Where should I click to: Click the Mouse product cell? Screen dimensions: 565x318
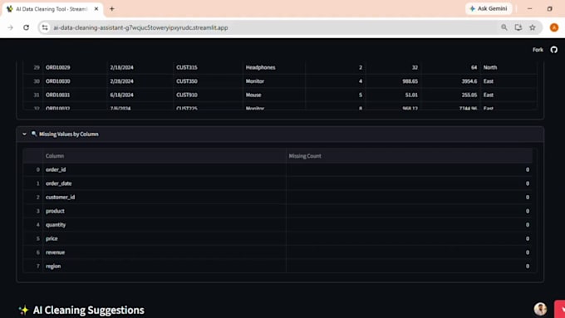(x=274, y=95)
